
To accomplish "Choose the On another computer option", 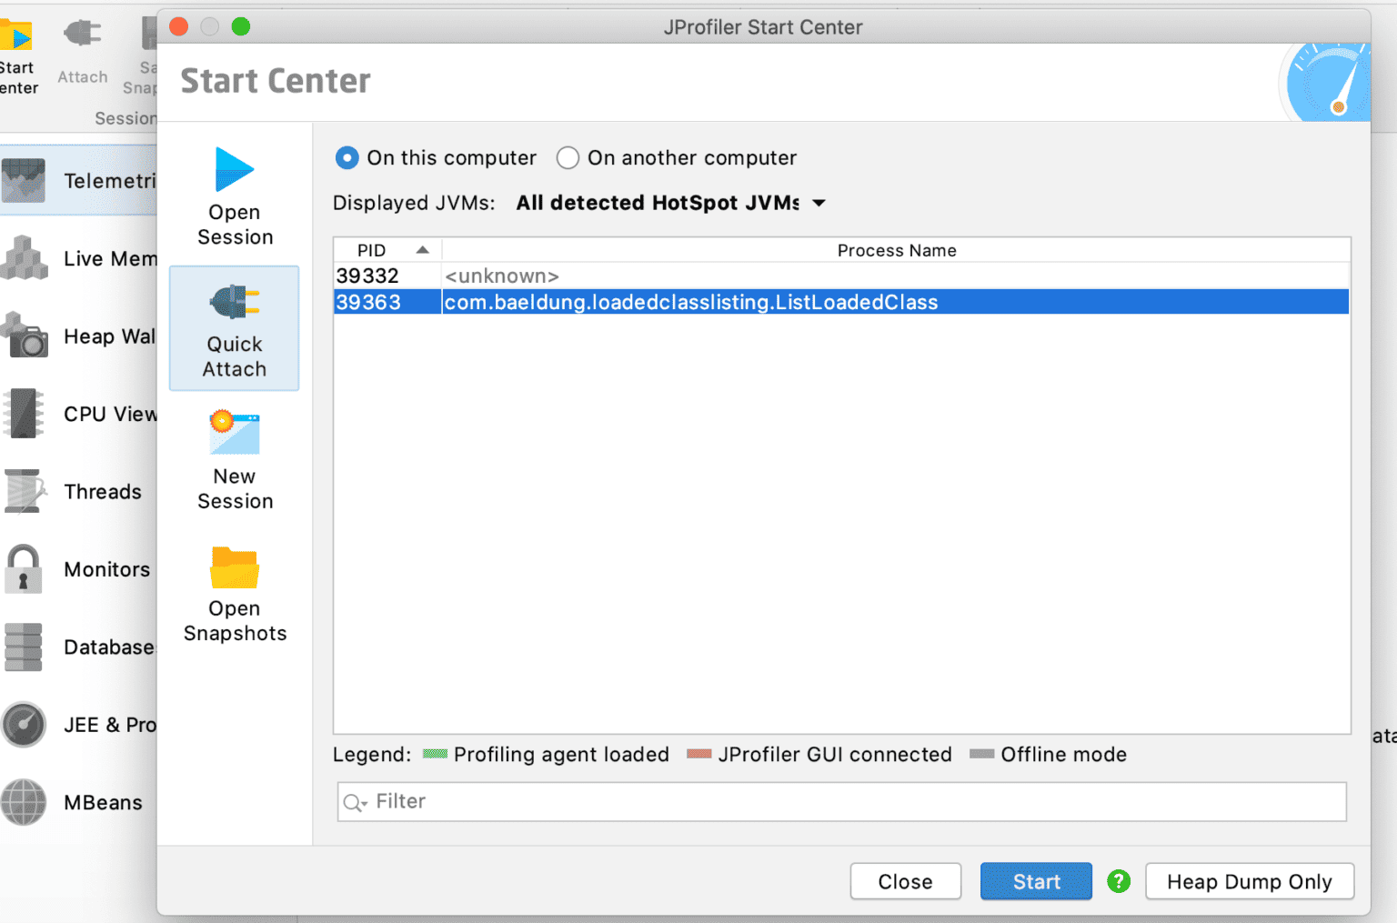I will click(x=568, y=158).
